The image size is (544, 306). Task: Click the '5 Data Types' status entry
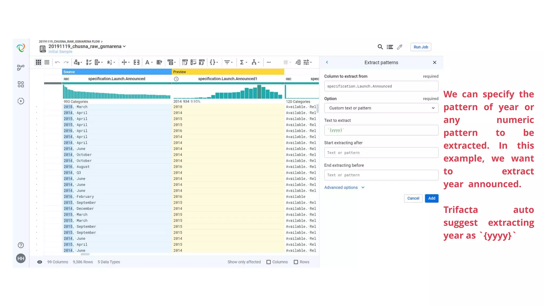coord(109,262)
